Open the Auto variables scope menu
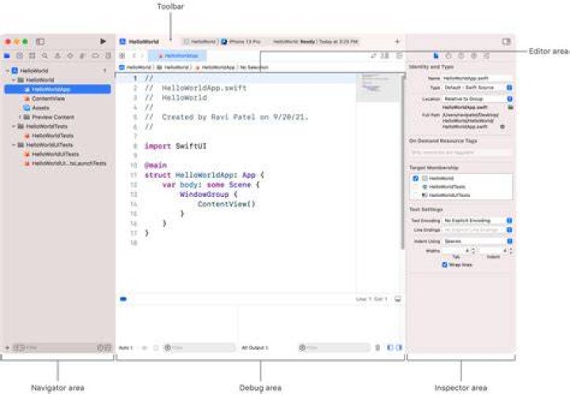This screenshot has height=394, width=570. [126, 347]
